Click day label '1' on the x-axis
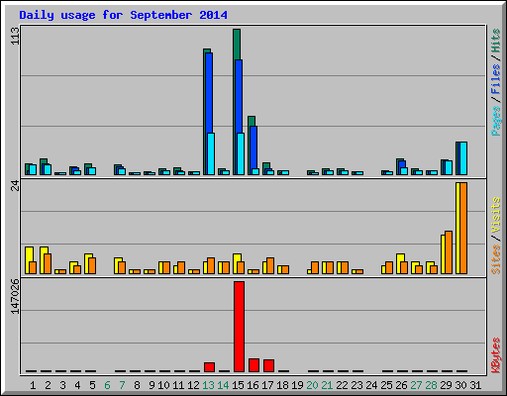Screen dimensions: 507x396 [33, 385]
